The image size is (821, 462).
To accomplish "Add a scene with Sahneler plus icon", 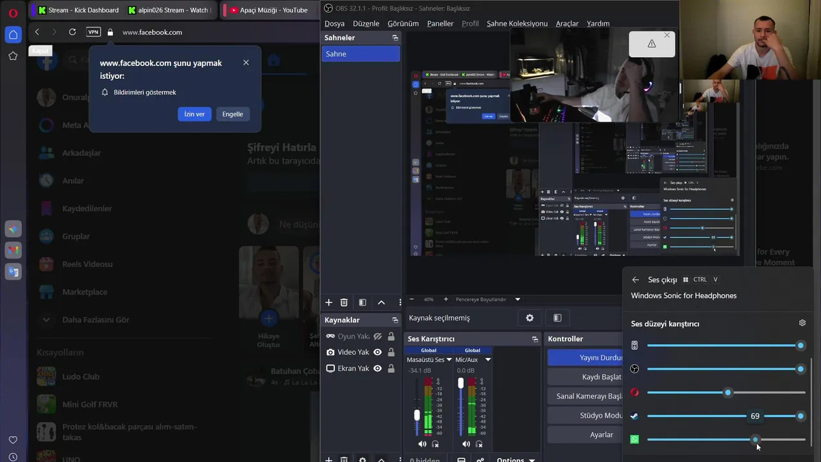I will [x=329, y=302].
